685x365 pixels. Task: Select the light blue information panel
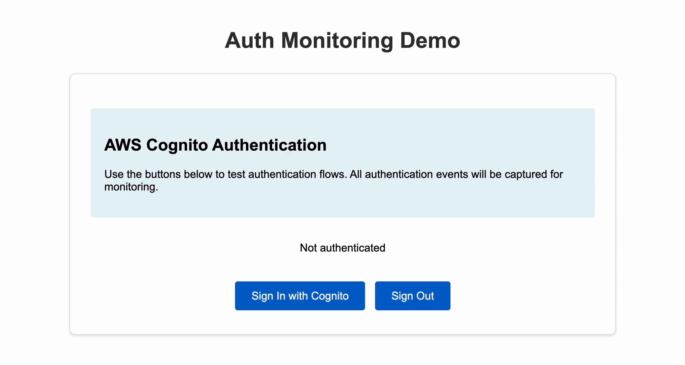[342, 162]
